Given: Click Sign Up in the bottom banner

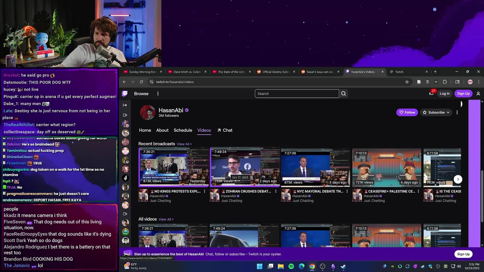Looking at the screenshot, I should (x=463, y=254).
